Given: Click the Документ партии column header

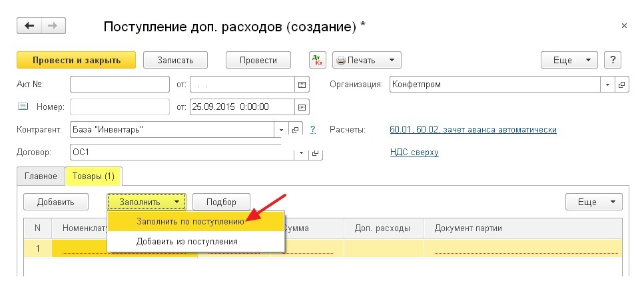Looking at the screenshot, I should tap(523, 228).
